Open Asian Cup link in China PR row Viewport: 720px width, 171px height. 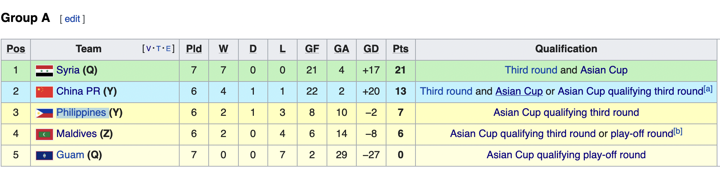[x=519, y=91]
